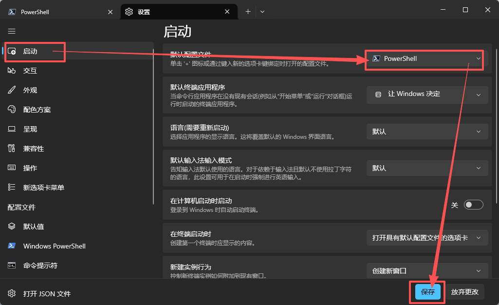Close the PowerShell tab

click(x=110, y=12)
